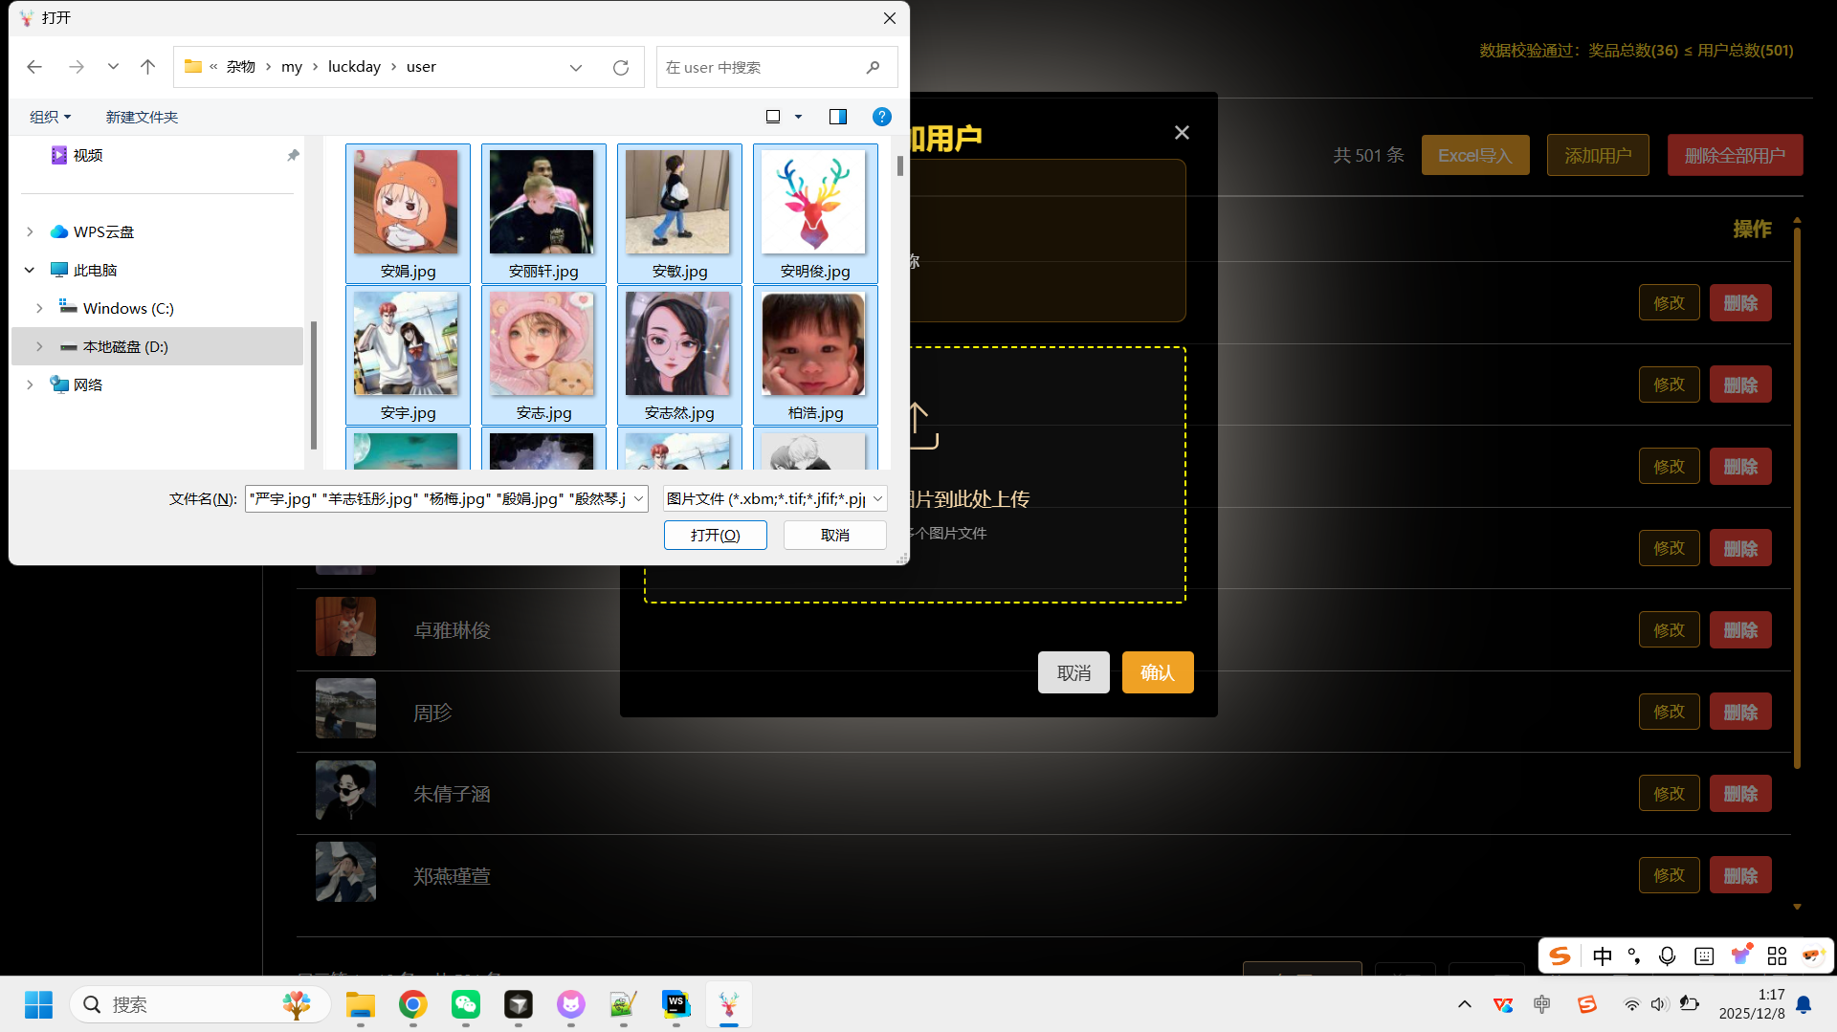Click the 取消 button in file dialog
Screen dimensions: 1837x1032
point(834,535)
